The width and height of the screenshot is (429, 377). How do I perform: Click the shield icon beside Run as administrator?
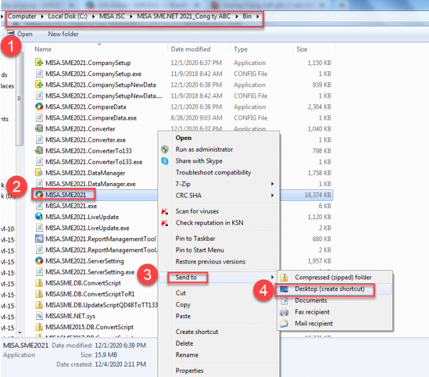tap(164, 149)
